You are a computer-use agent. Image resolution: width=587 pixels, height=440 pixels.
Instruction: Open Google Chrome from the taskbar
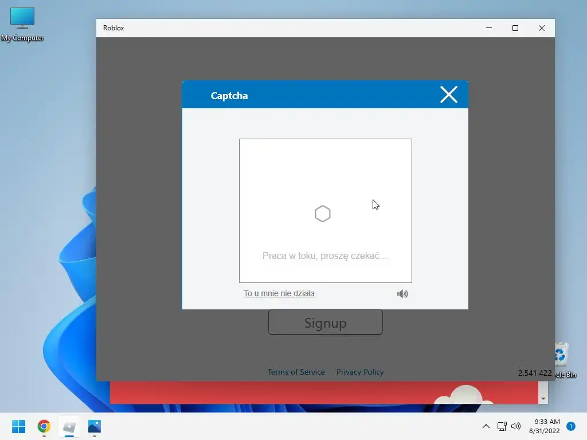click(x=44, y=426)
